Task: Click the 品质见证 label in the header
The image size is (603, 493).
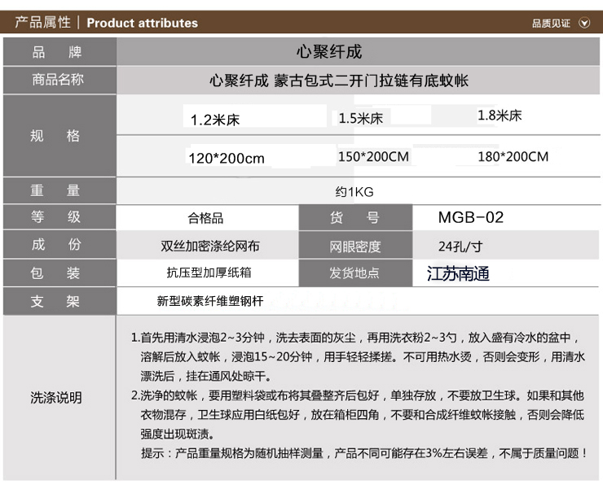Action: pyautogui.click(x=551, y=24)
